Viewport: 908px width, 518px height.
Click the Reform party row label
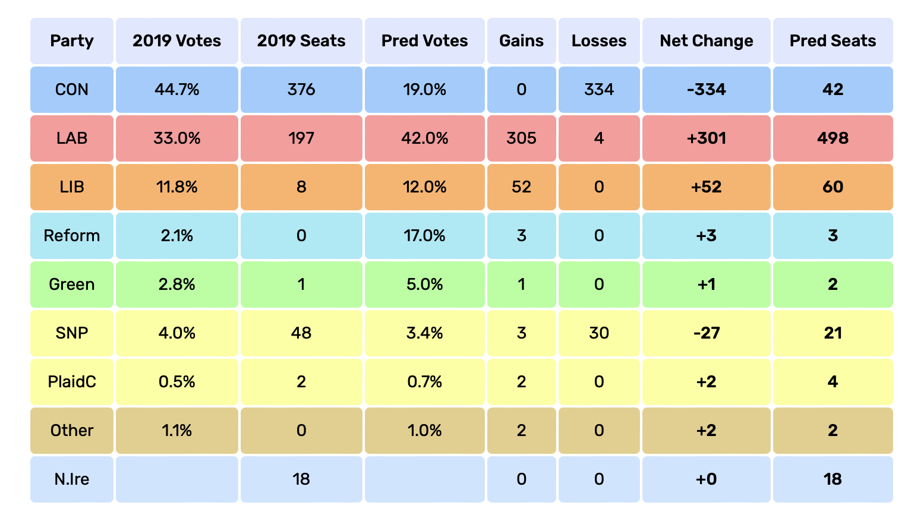pos(72,236)
